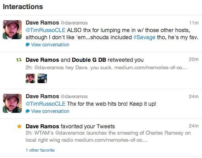Click speech bubble icon in 24m tweet
202x158 pixels.
28,111
